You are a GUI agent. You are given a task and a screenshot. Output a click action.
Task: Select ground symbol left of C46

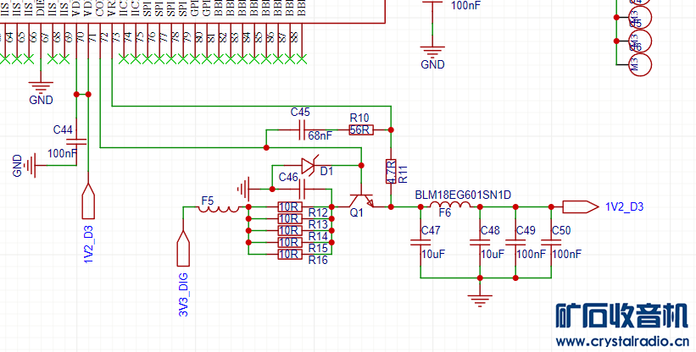(243, 189)
